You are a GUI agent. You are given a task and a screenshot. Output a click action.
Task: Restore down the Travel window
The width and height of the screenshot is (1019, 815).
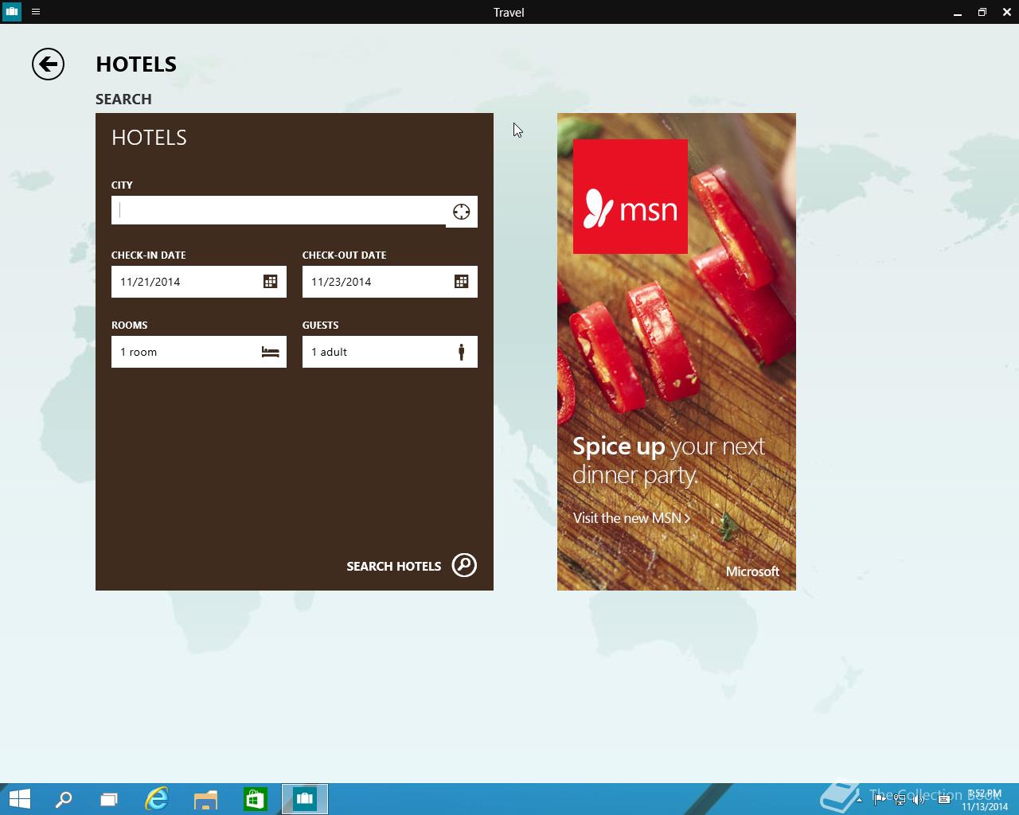pyautogui.click(x=982, y=12)
